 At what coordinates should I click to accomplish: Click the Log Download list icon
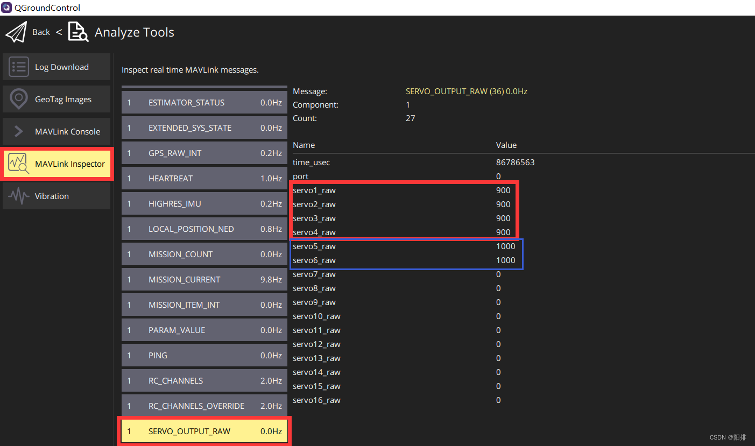(x=19, y=67)
